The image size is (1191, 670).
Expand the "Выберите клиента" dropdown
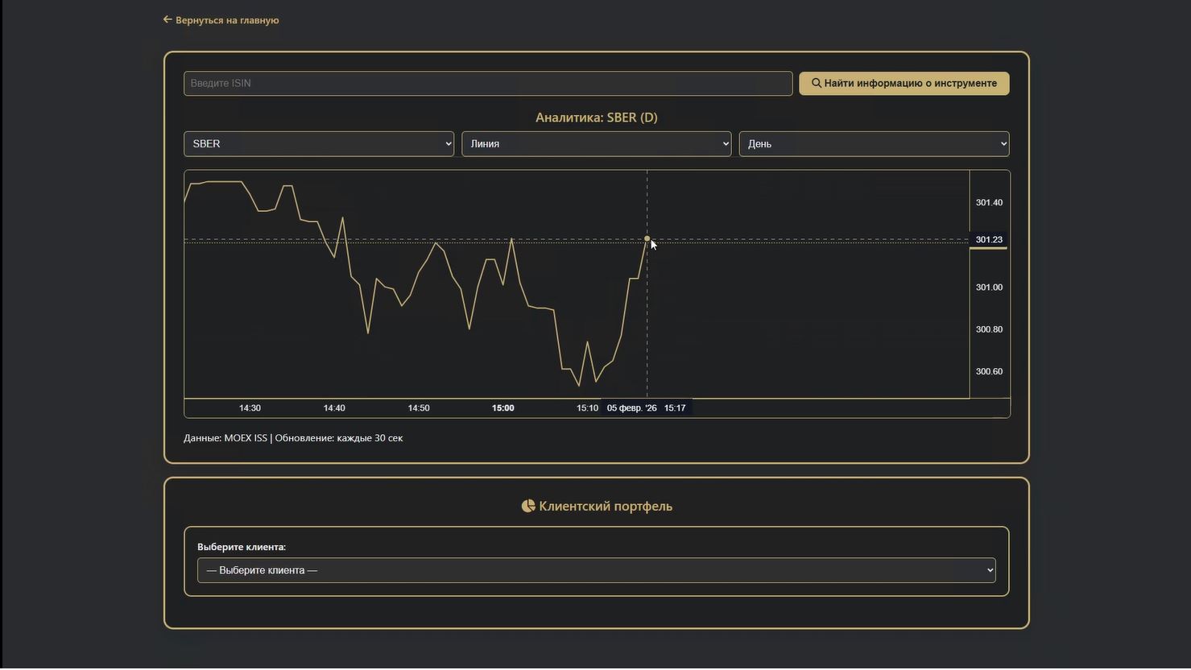[x=596, y=570]
